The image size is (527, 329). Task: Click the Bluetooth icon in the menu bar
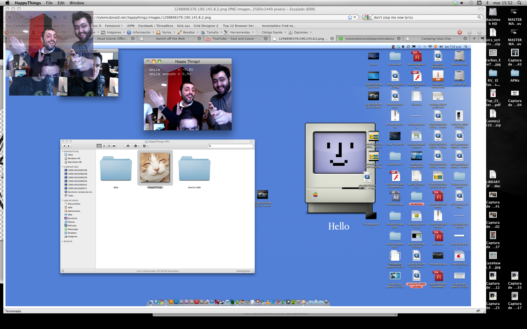(x=487, y=3)
